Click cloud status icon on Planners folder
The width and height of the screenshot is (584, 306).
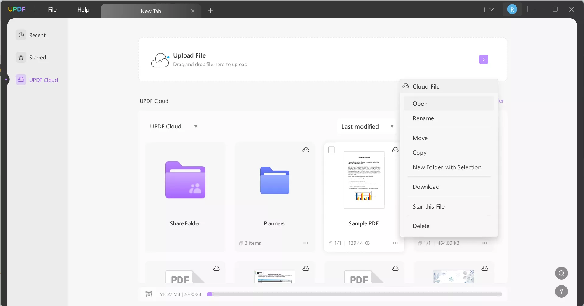tap(306, 149)
